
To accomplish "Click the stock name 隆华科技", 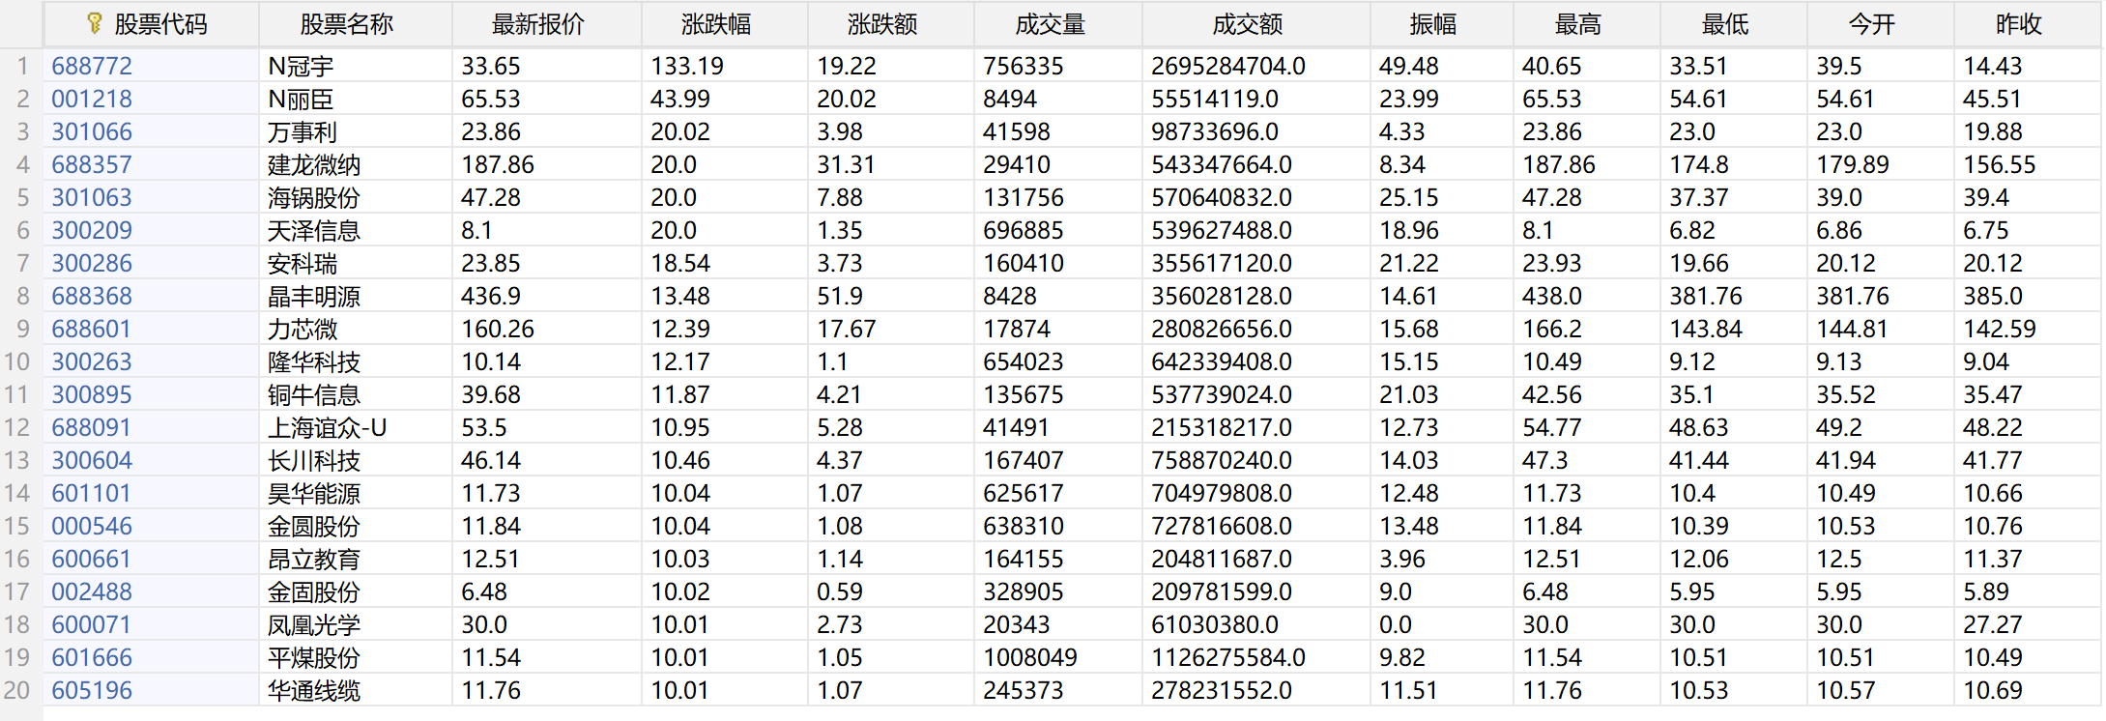I will [x=314, y=361].
